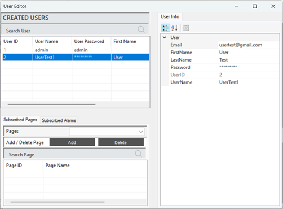Open the User Info tab

[170, 16]
